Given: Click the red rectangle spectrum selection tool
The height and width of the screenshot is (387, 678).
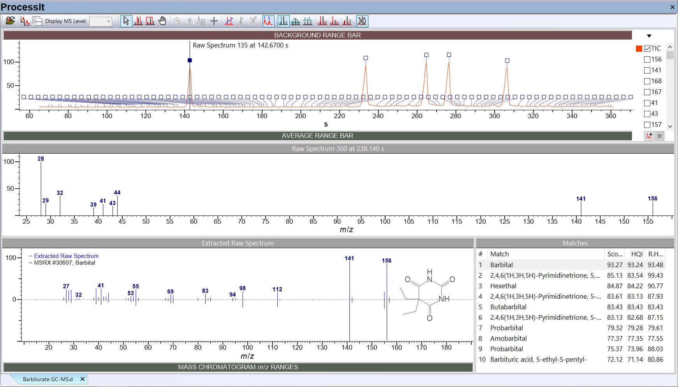Looking at the screenshot, I should [x=150, y=21].
